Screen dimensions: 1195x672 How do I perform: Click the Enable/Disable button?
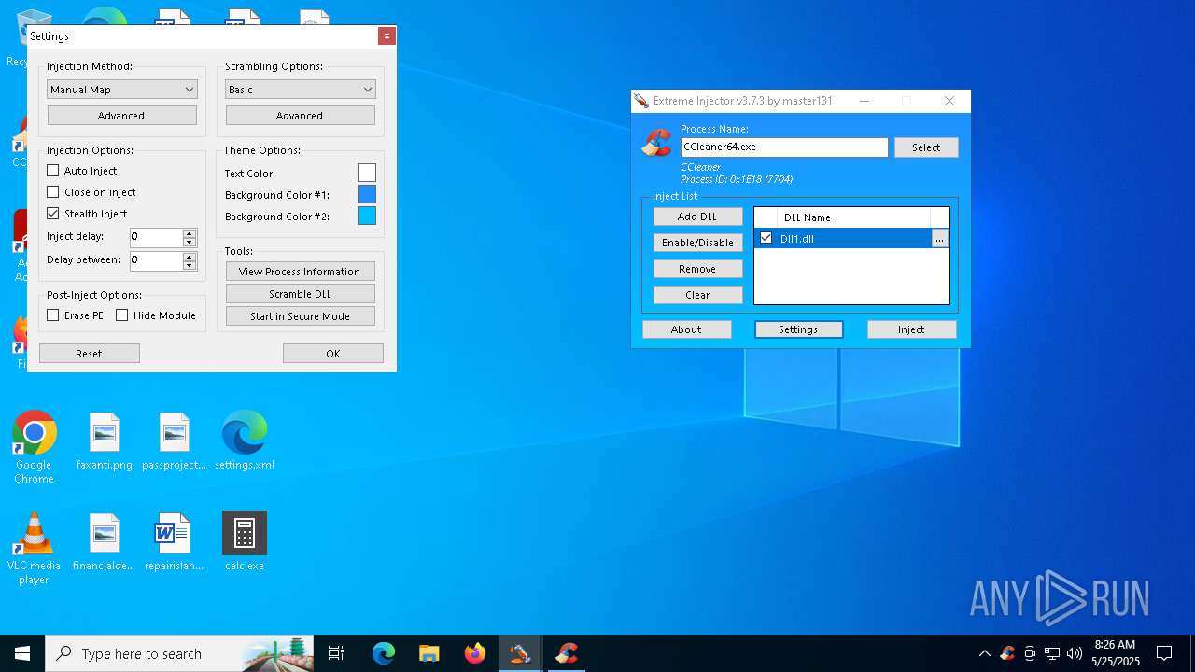click(x=697, y=243)
